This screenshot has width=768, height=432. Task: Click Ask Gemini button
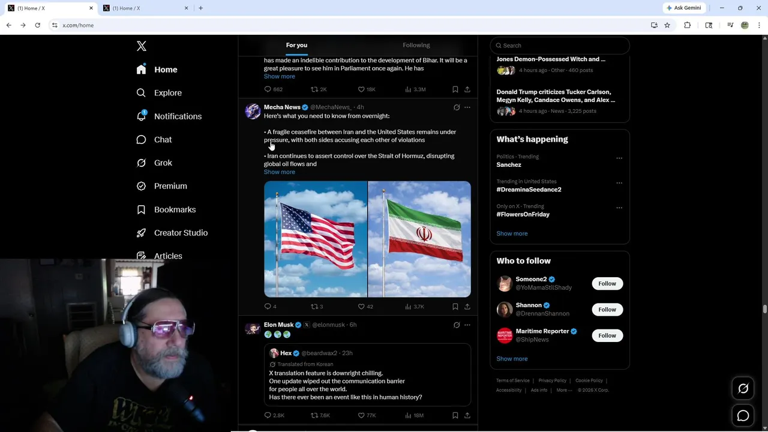coord(684,8)
